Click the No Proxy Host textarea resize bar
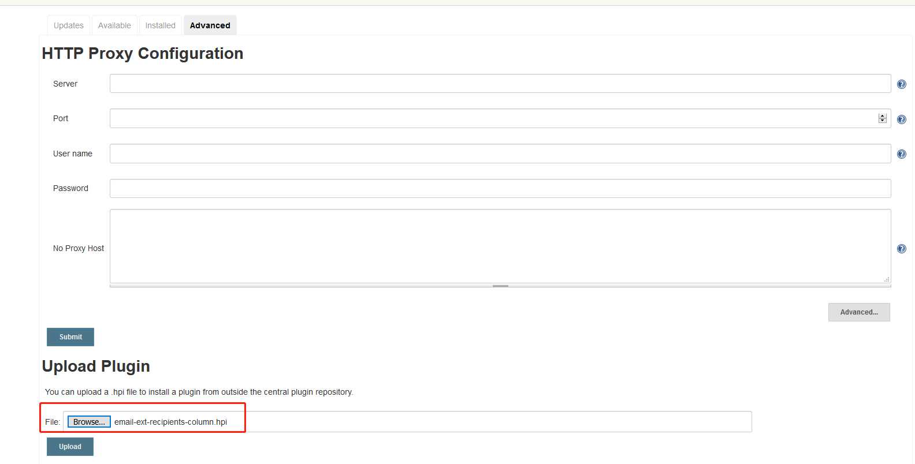Viewport: 915px width, 464px height. coord(500,286)
